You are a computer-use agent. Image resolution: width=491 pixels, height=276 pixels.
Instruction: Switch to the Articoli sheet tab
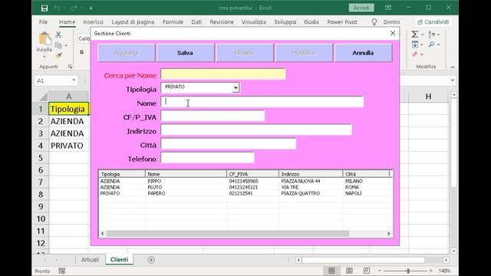tap(90, 260)
